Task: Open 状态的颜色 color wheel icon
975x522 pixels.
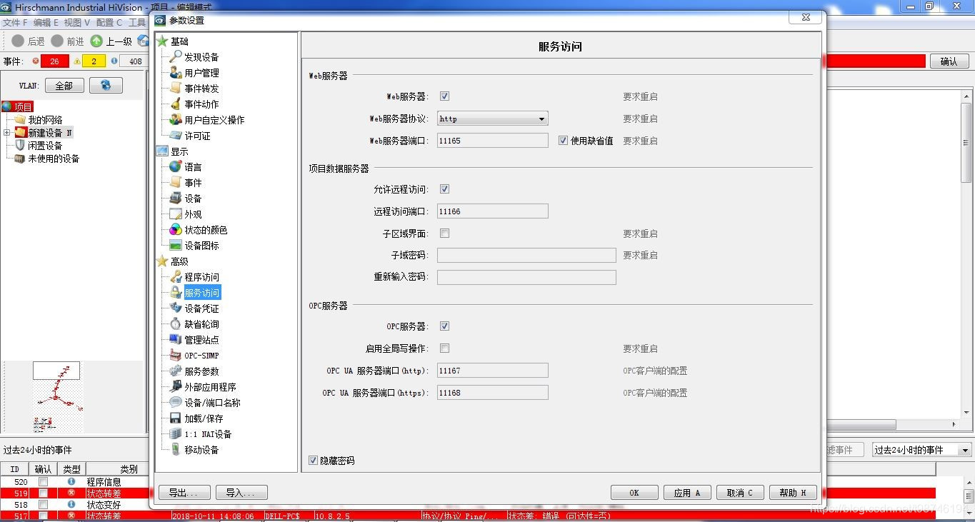Action: coord(175,230)
